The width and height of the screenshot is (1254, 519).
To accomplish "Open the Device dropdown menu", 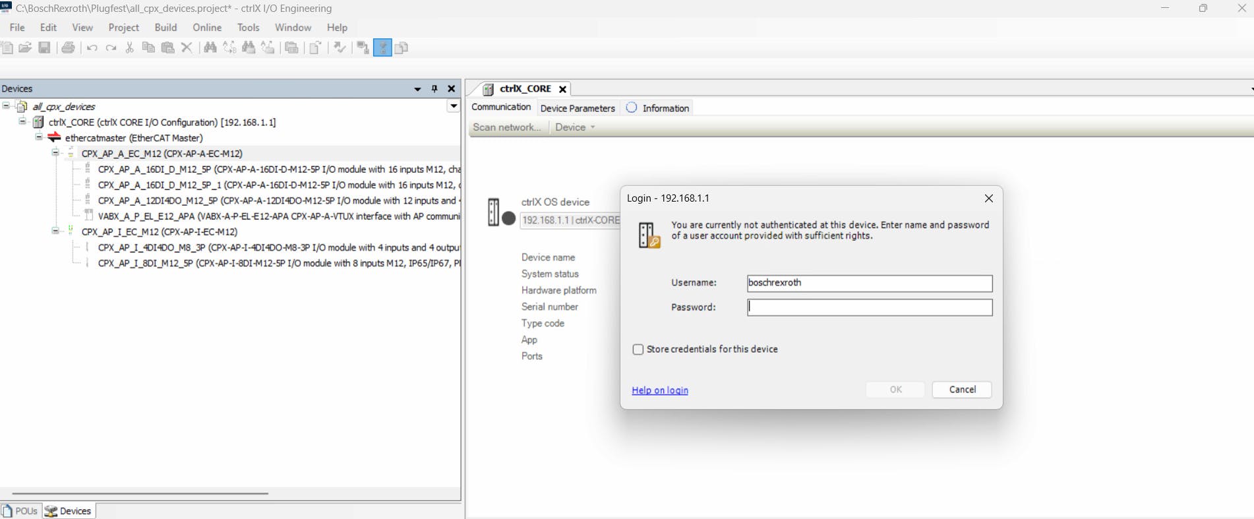I will [x=575, y=127].
